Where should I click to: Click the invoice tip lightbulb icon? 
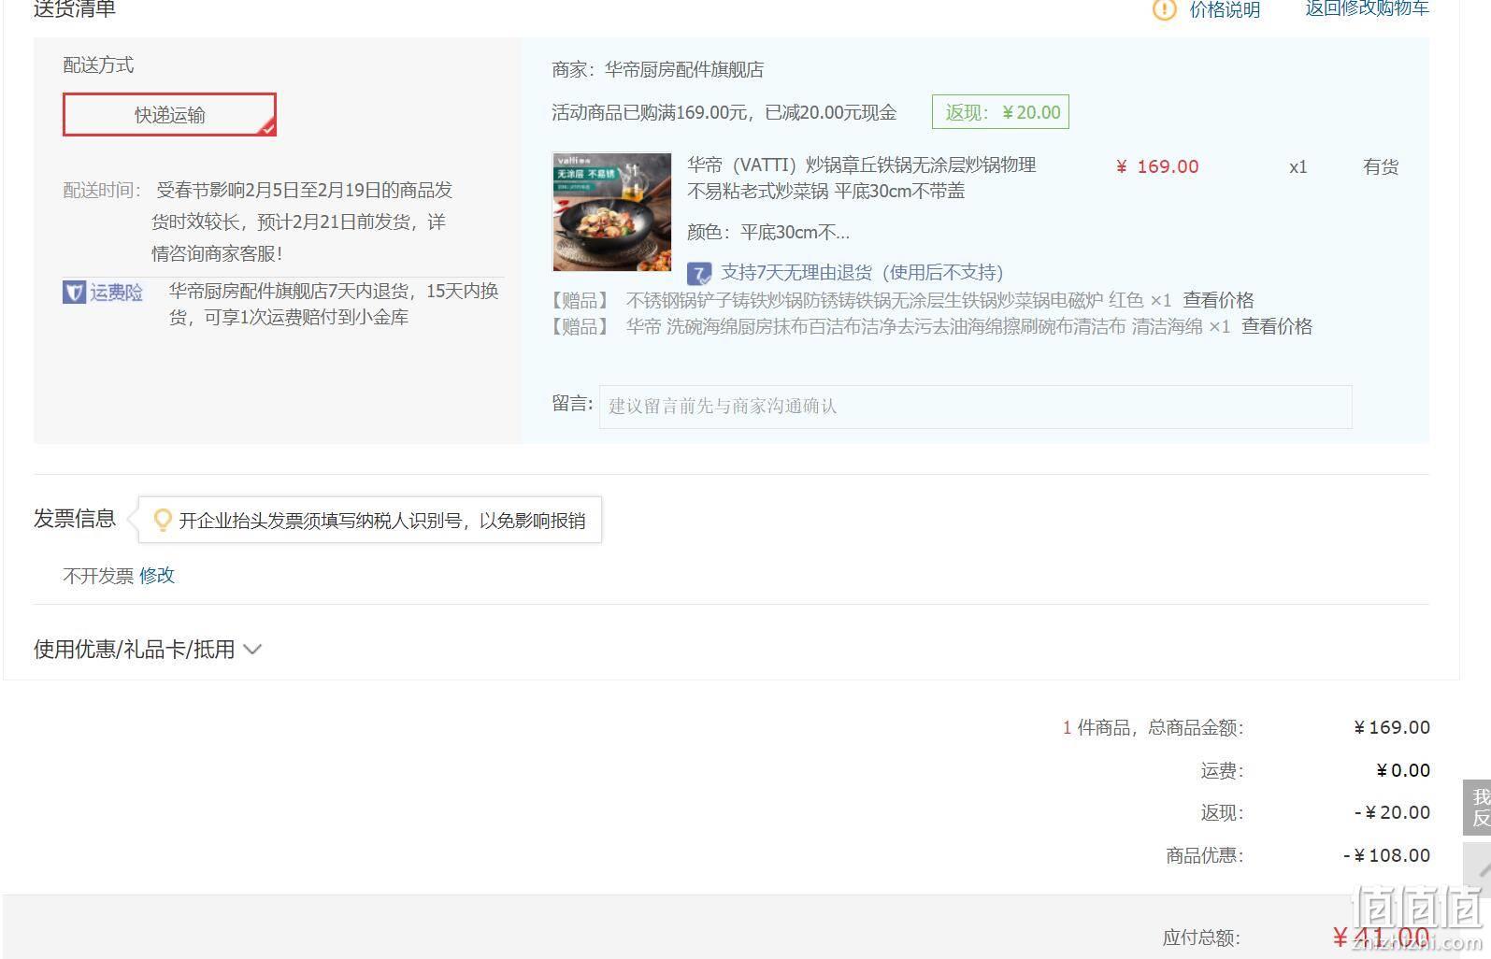point(162,520)
